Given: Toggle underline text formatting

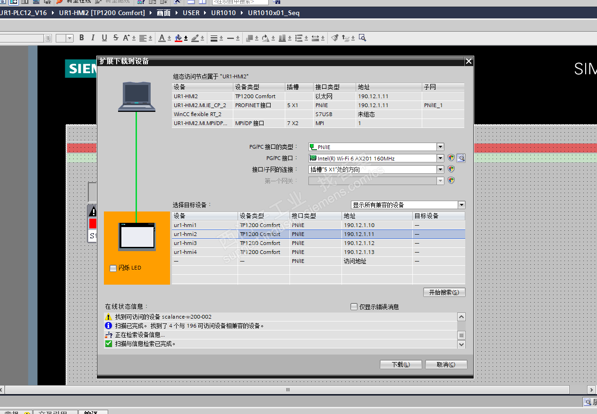Looking at the screenshot, I should click(104, 38).
